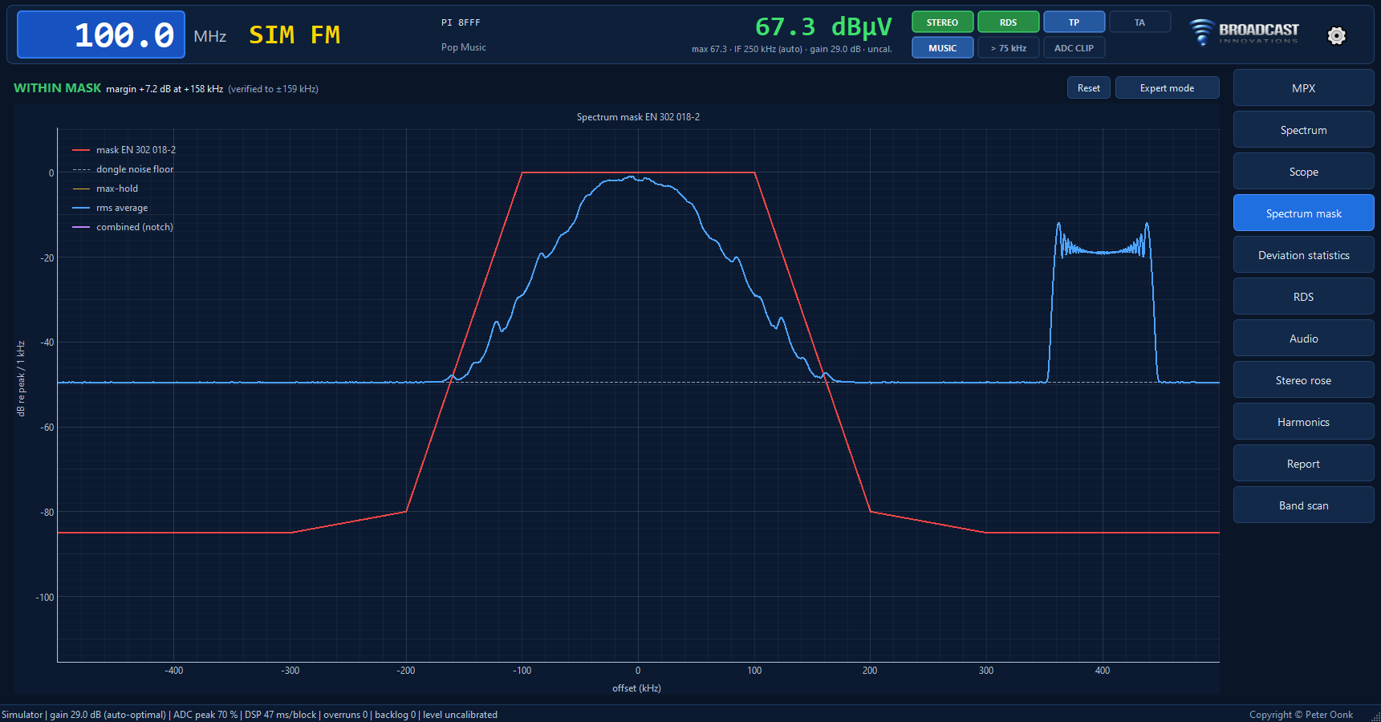Viewport: 1381px width, 722px height.
Task: Click the PI 8FFF code
Action: (x=461, y=22)
